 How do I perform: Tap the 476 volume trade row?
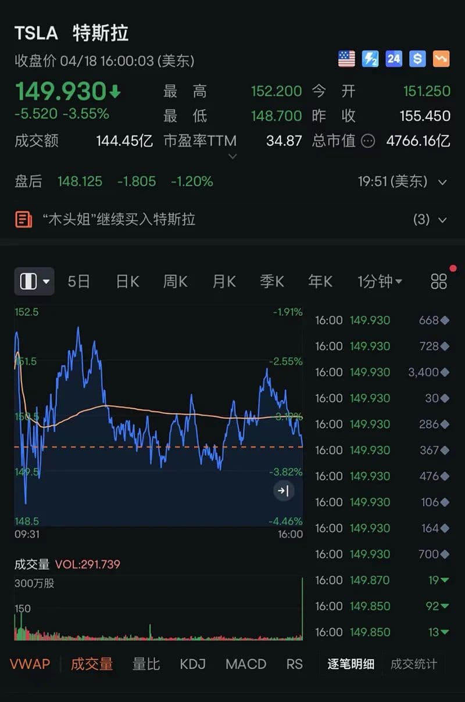(x=382, y=476)
